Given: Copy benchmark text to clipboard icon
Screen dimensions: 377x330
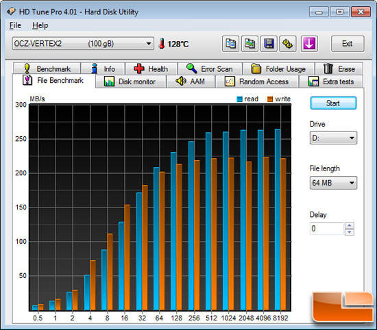Looking at the screenshot, I should pyautogui.click(x=230, y=44).
